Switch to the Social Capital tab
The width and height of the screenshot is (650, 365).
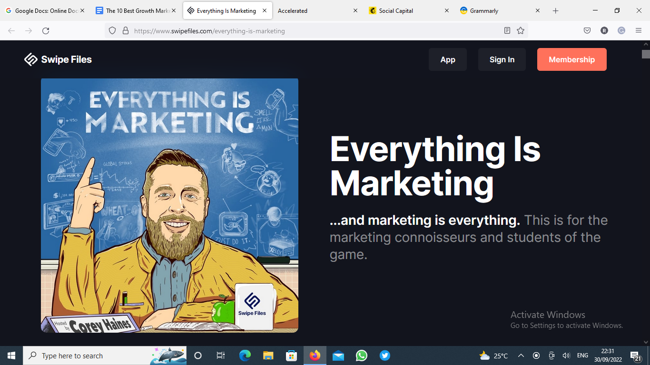coord(409,10)
